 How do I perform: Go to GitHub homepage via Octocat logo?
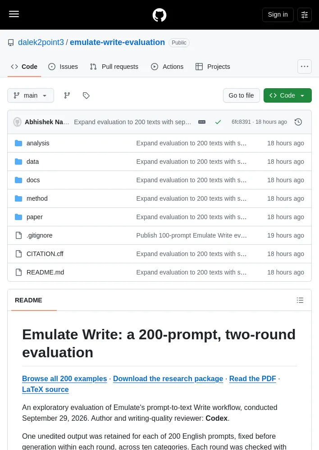[x=159, y=15]
